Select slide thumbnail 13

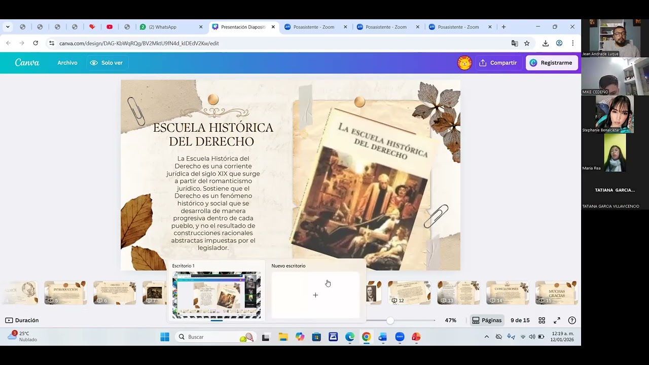[x=458, y=293]
